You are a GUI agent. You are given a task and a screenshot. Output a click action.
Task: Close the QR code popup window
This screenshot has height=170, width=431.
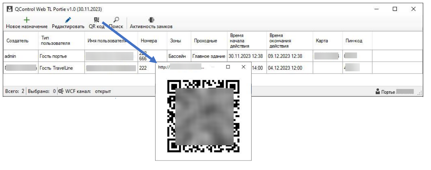point(244,67)
